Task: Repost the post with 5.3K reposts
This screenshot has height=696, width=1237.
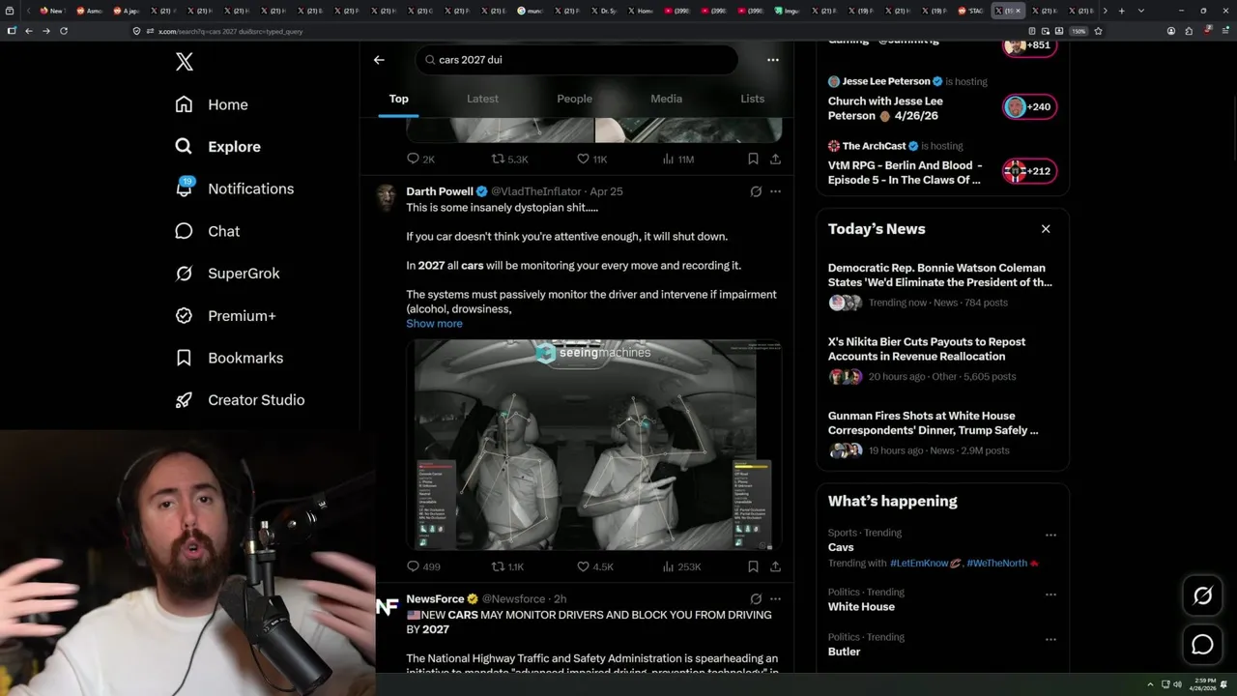Action: click(509, 159)
